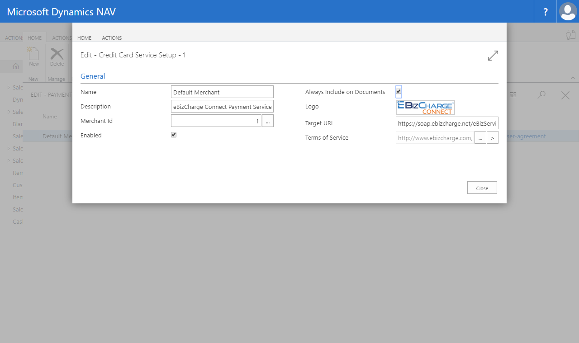This screenshot has height=343, width=579.
Task: Click the Merchant Id number field
Action: [x=216, y=121]
